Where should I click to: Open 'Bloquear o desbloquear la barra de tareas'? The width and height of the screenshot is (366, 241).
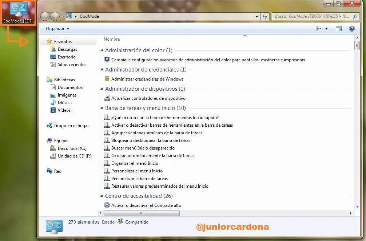click(x=151, y=140)
